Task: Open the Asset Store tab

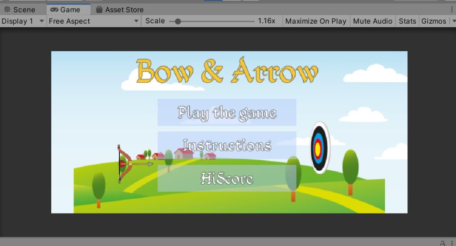Action: [120, 10]
